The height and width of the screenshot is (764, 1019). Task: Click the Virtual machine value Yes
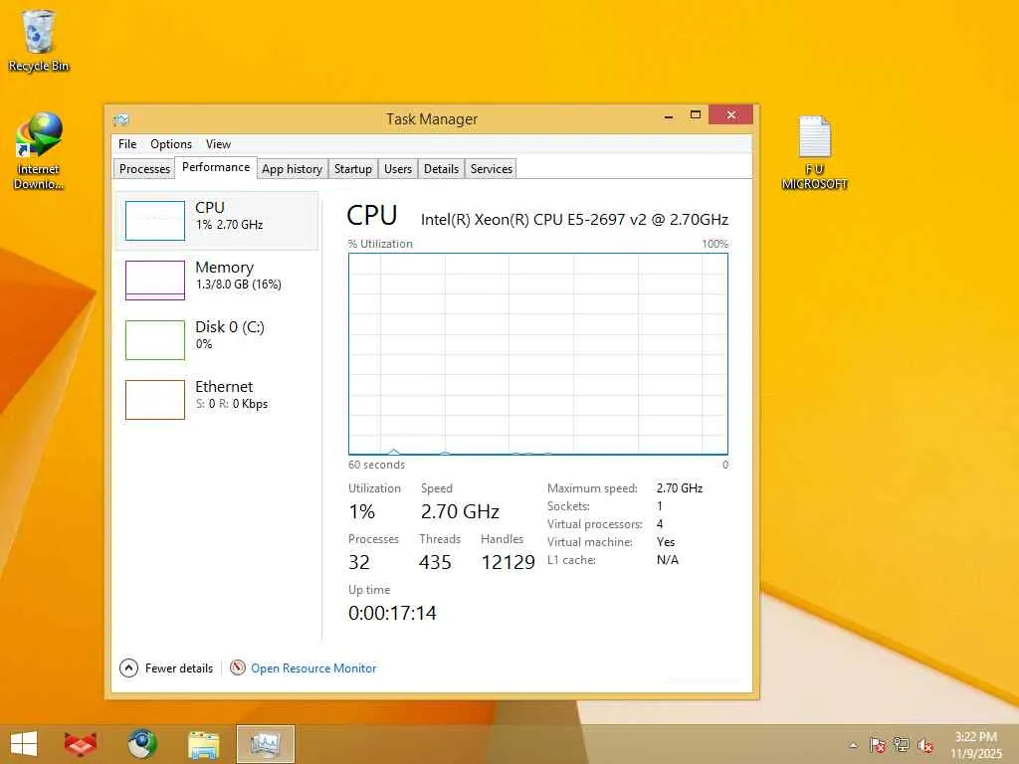[x=666, y=542]
